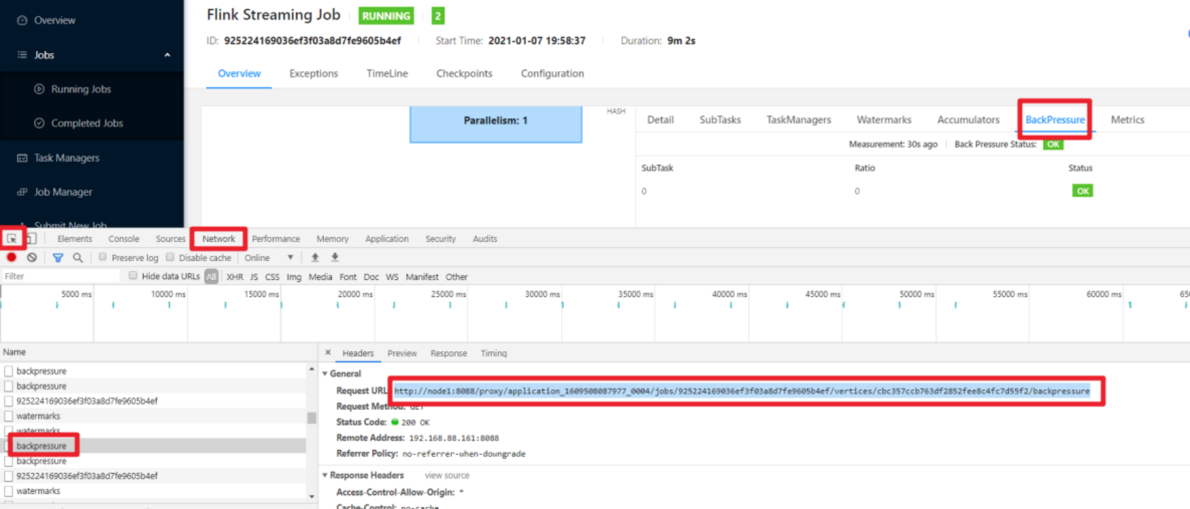Click the export HAR download arrow icon

[335, 257]
